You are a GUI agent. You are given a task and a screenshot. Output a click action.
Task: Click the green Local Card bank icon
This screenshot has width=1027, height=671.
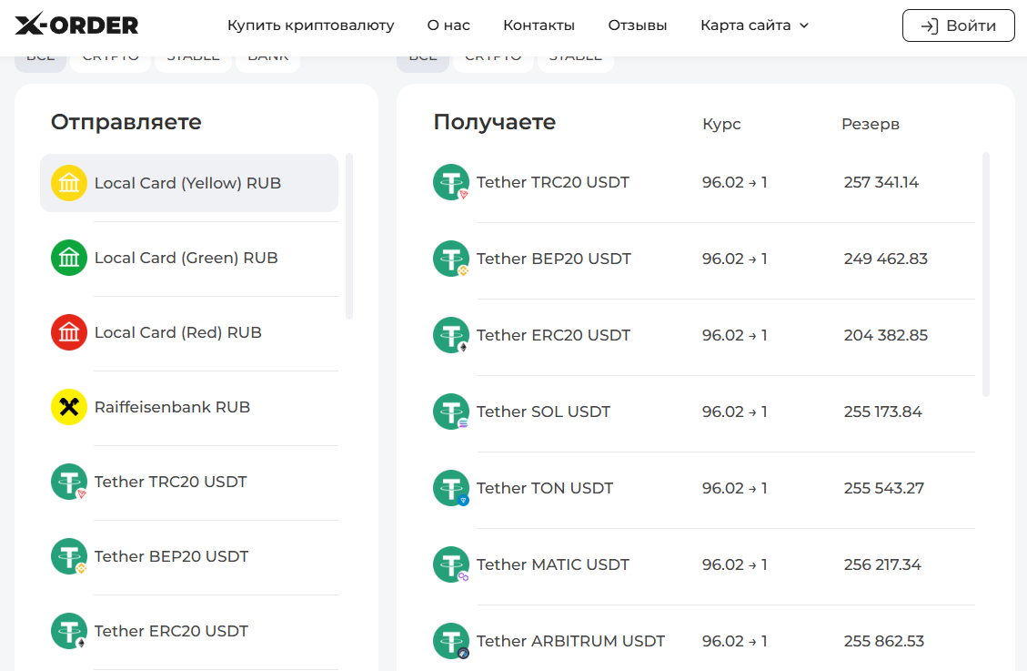(x=69, y=258)
